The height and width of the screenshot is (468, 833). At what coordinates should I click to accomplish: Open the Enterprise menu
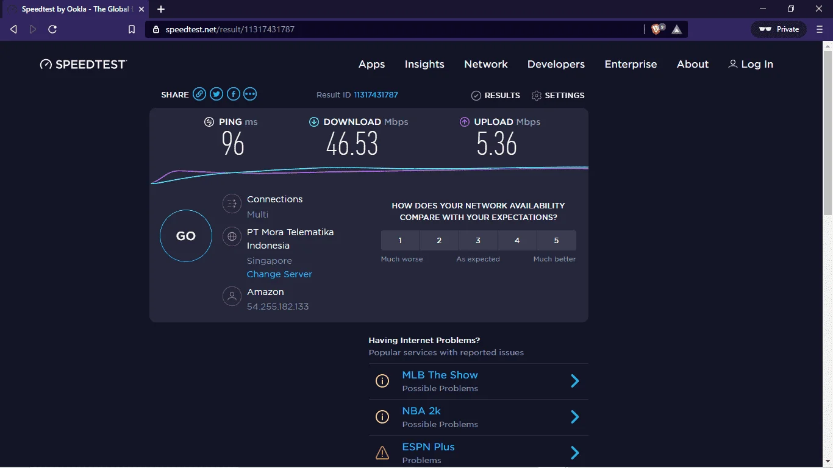[x=631, y=64]
